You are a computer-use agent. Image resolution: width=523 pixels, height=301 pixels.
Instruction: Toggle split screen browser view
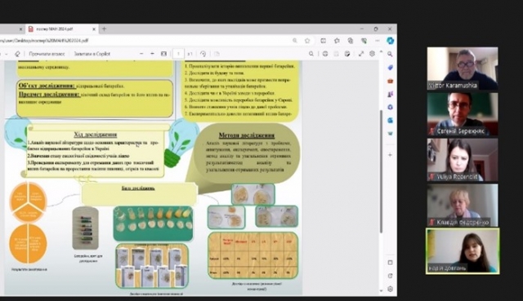tap(323, 41)
